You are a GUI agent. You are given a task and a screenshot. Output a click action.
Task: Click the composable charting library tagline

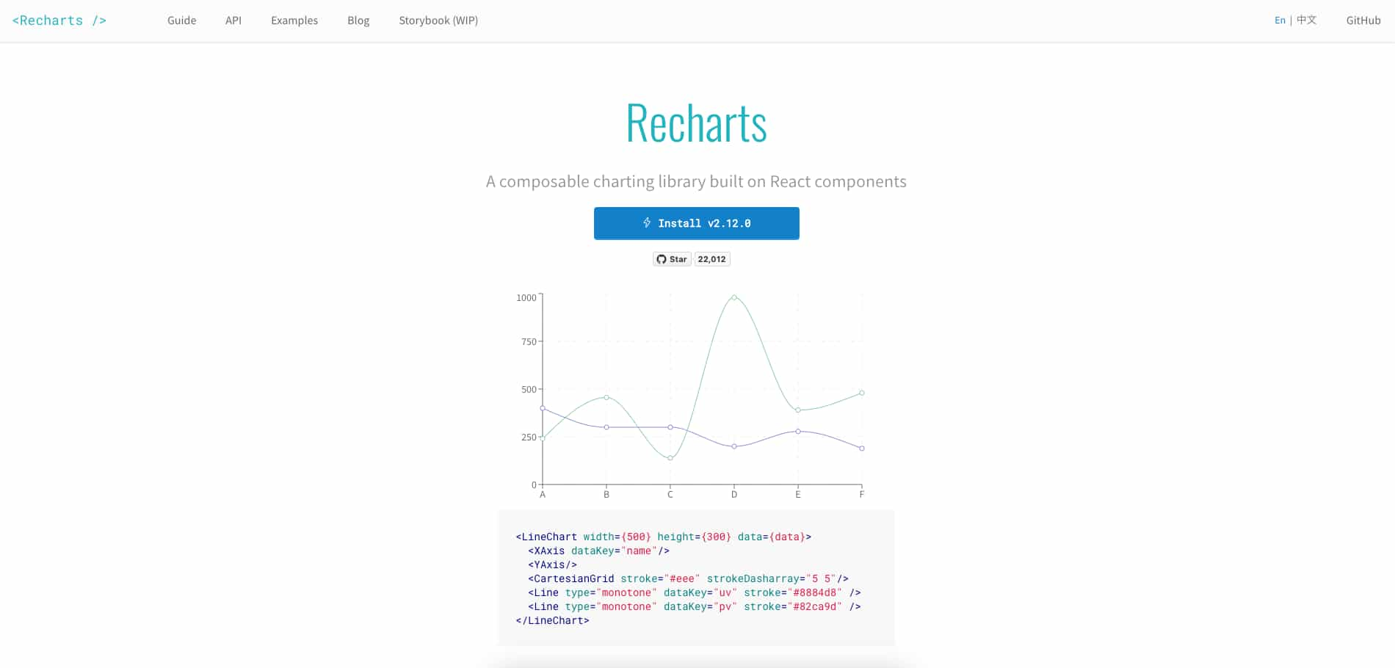point(696,181)
